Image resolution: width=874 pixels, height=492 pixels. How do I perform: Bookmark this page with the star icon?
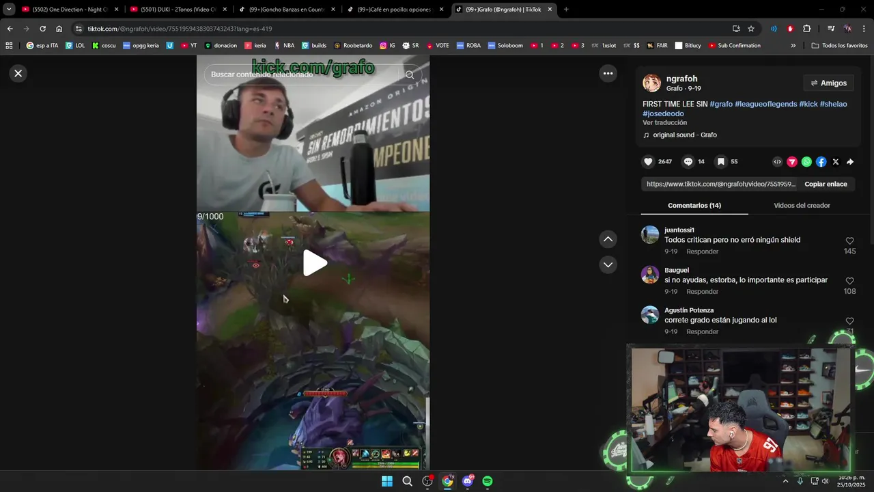coord(751,29)
